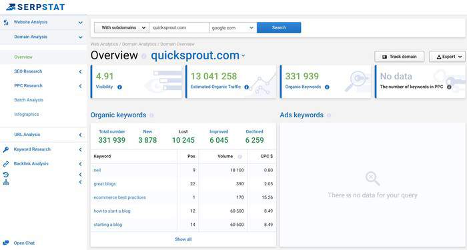Click the history clock sidebar icon
The width and height of the screenshot is (467, 250).
(5, 175)
